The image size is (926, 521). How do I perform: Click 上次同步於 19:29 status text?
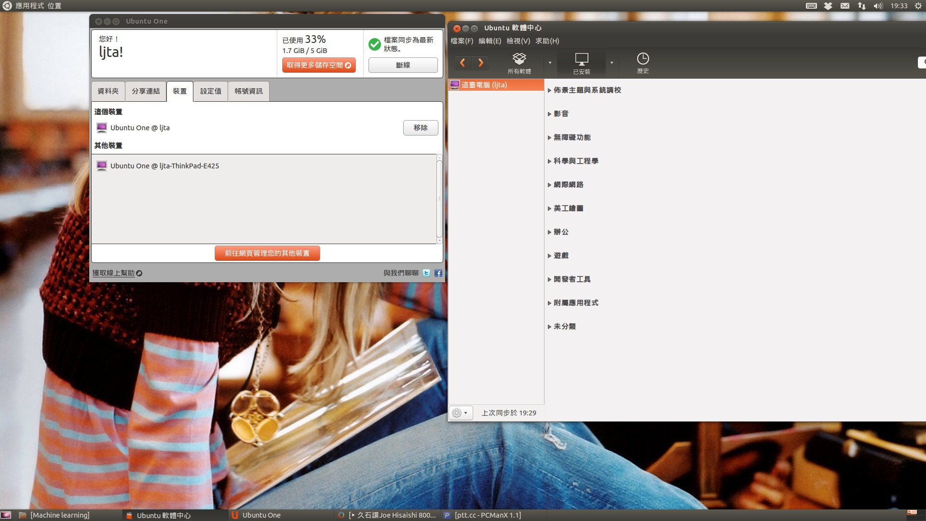[x=509, y=413]
